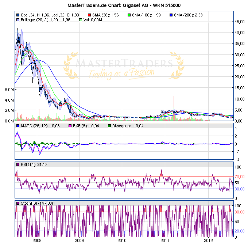Select the 'SMA (200): 2,33' legend text

188,15
